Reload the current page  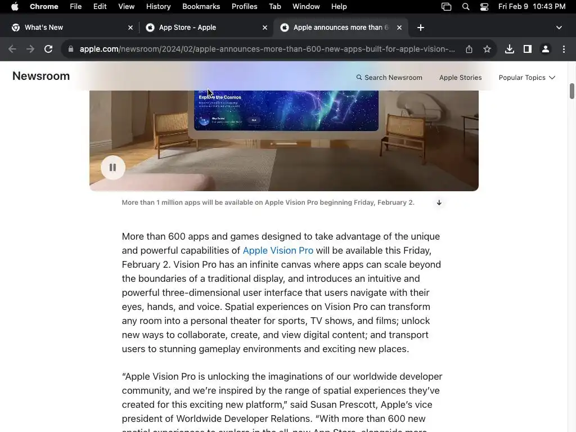(x=48, y=49)
